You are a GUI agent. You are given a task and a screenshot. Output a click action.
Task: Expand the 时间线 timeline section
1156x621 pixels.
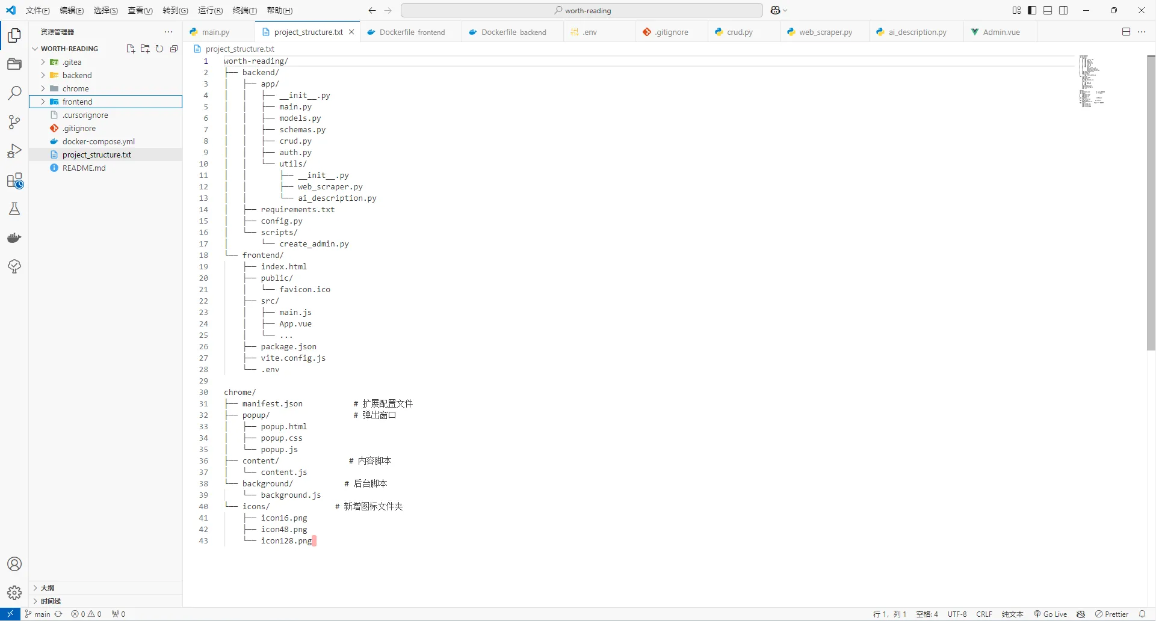105,601
